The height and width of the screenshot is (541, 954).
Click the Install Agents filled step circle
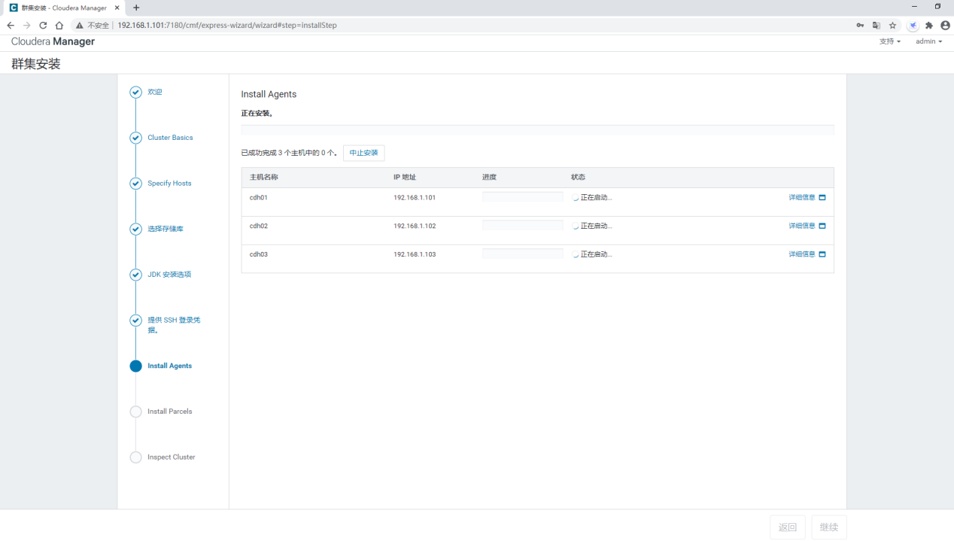[x=135, y=366]
